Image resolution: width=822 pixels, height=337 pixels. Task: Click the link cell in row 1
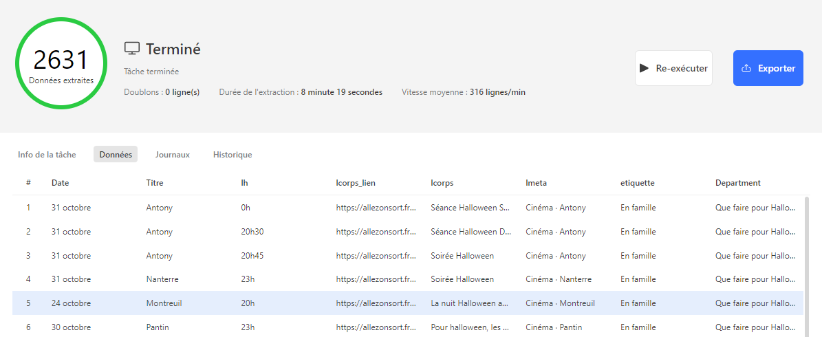coord(376,208)
